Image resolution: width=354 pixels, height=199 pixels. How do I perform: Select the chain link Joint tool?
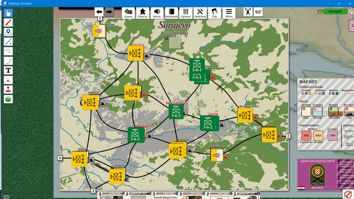tap(8, 61)
